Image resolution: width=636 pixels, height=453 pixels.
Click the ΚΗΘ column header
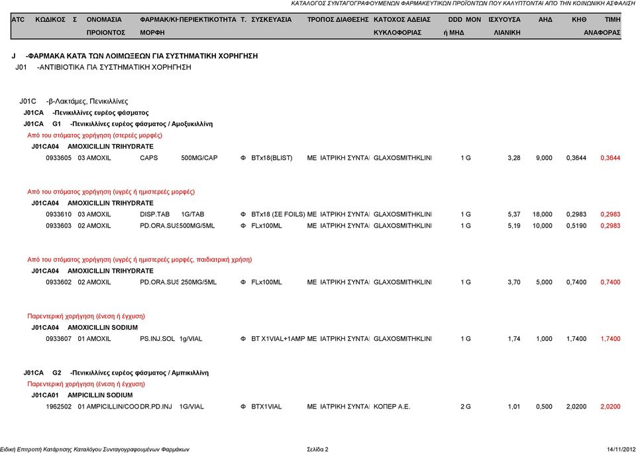[x=579, y=19]
